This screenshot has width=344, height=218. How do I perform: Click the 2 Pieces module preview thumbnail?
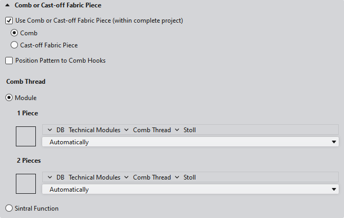[26, 184]
